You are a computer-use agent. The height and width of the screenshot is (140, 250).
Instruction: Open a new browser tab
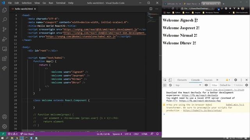[x=223, y=4]
